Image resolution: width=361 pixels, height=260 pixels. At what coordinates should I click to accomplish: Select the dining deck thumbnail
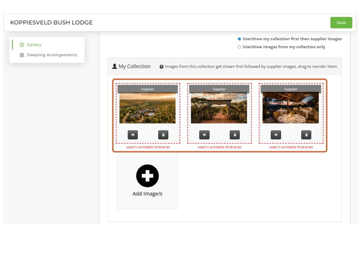[290, 108]
